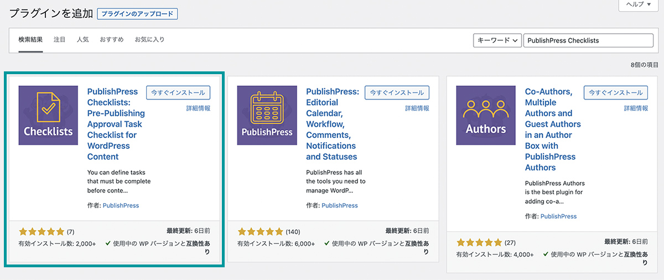This screenshot has height=280, width=664.
Task: Click author PublishPress link in Checklists card
Action: pyautogui.click(x=121, y=205)
